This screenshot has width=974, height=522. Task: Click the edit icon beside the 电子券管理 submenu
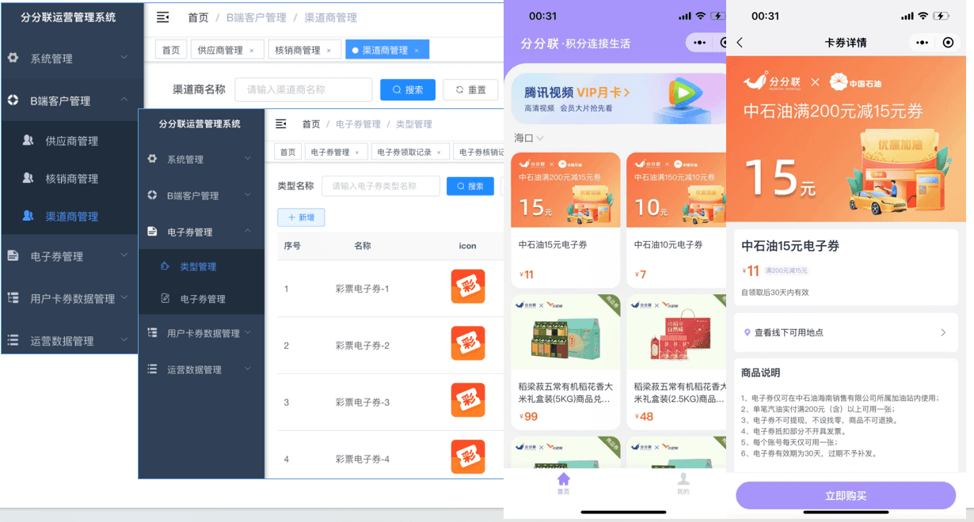click(x=165, y=298)
